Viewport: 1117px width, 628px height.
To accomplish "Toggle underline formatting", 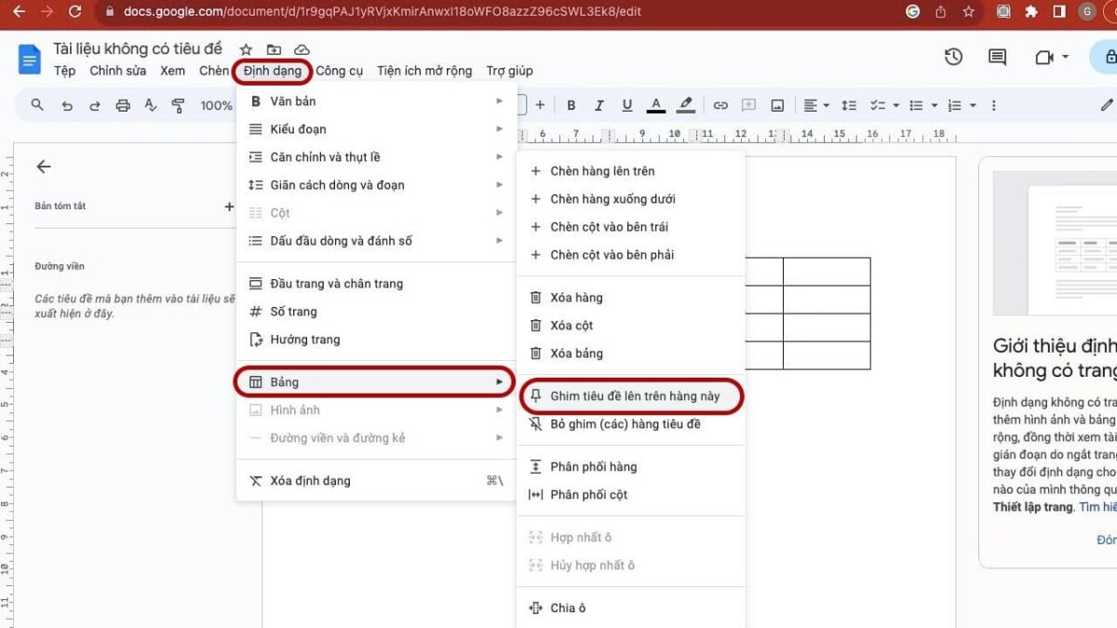I will [626, 105].
